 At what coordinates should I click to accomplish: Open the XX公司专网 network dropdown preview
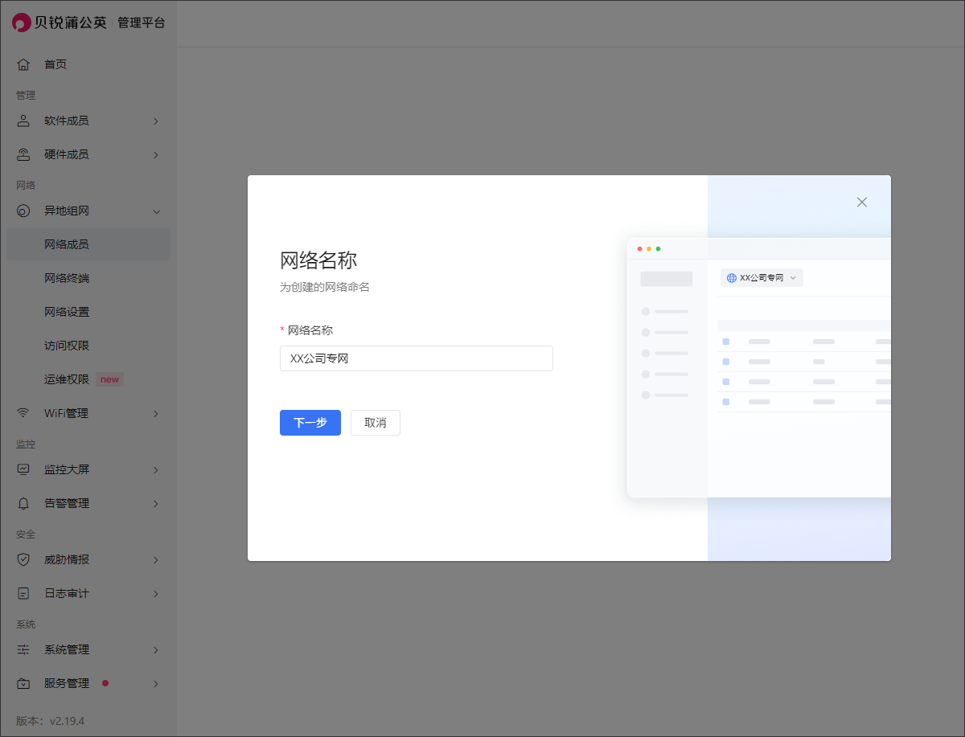(x=761, y=277)
